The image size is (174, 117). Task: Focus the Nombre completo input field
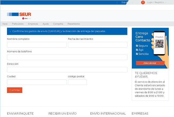tap(37, 45)
